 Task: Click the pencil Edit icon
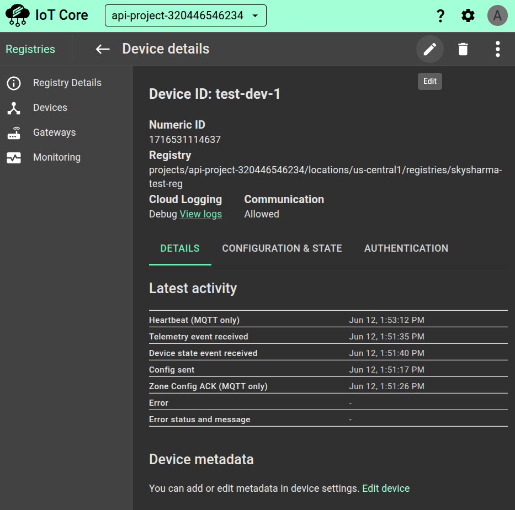(x=429, y=50)
